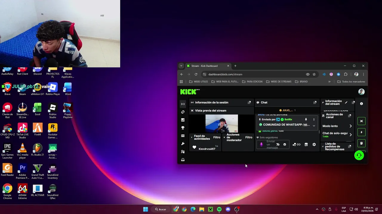Image resolution: width=382 pixels, height=214 pixels.
Task: Click the green-bordered screenshot capture button
Action: (x=361, y=121)
